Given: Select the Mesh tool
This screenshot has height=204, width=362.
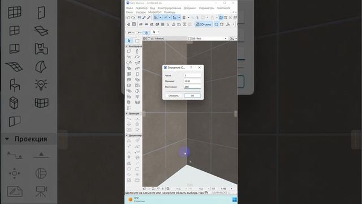Looking at the screenshot, I should (129, 91).
